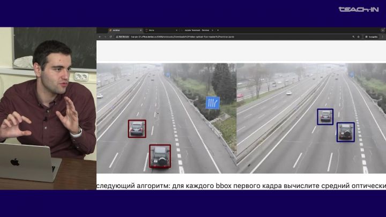This screenshot has width=386, height=217.
Task: Expand the tab search dropdown arrow
Action: pos(382,30)
